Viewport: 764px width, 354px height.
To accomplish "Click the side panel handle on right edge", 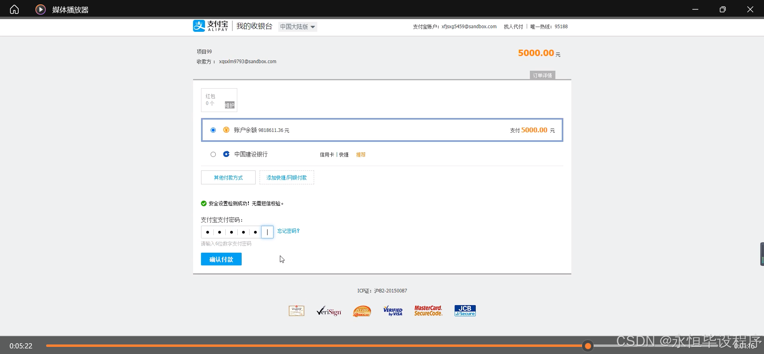I will pos(762,254).
